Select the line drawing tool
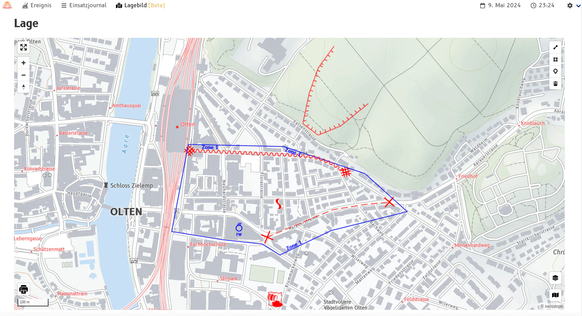Image resolution: width=582 pixels, height=316 pixels. [555, 47]
